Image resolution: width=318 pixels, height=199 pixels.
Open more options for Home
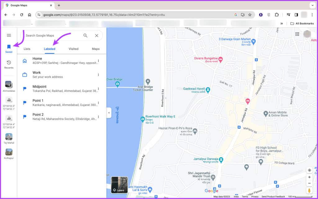click(x=98, y=61)
